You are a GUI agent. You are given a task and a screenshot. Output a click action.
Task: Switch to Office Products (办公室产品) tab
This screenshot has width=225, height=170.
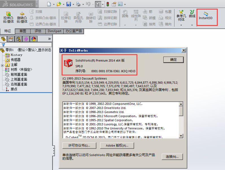pyautogui.click(x=74, y=31)
